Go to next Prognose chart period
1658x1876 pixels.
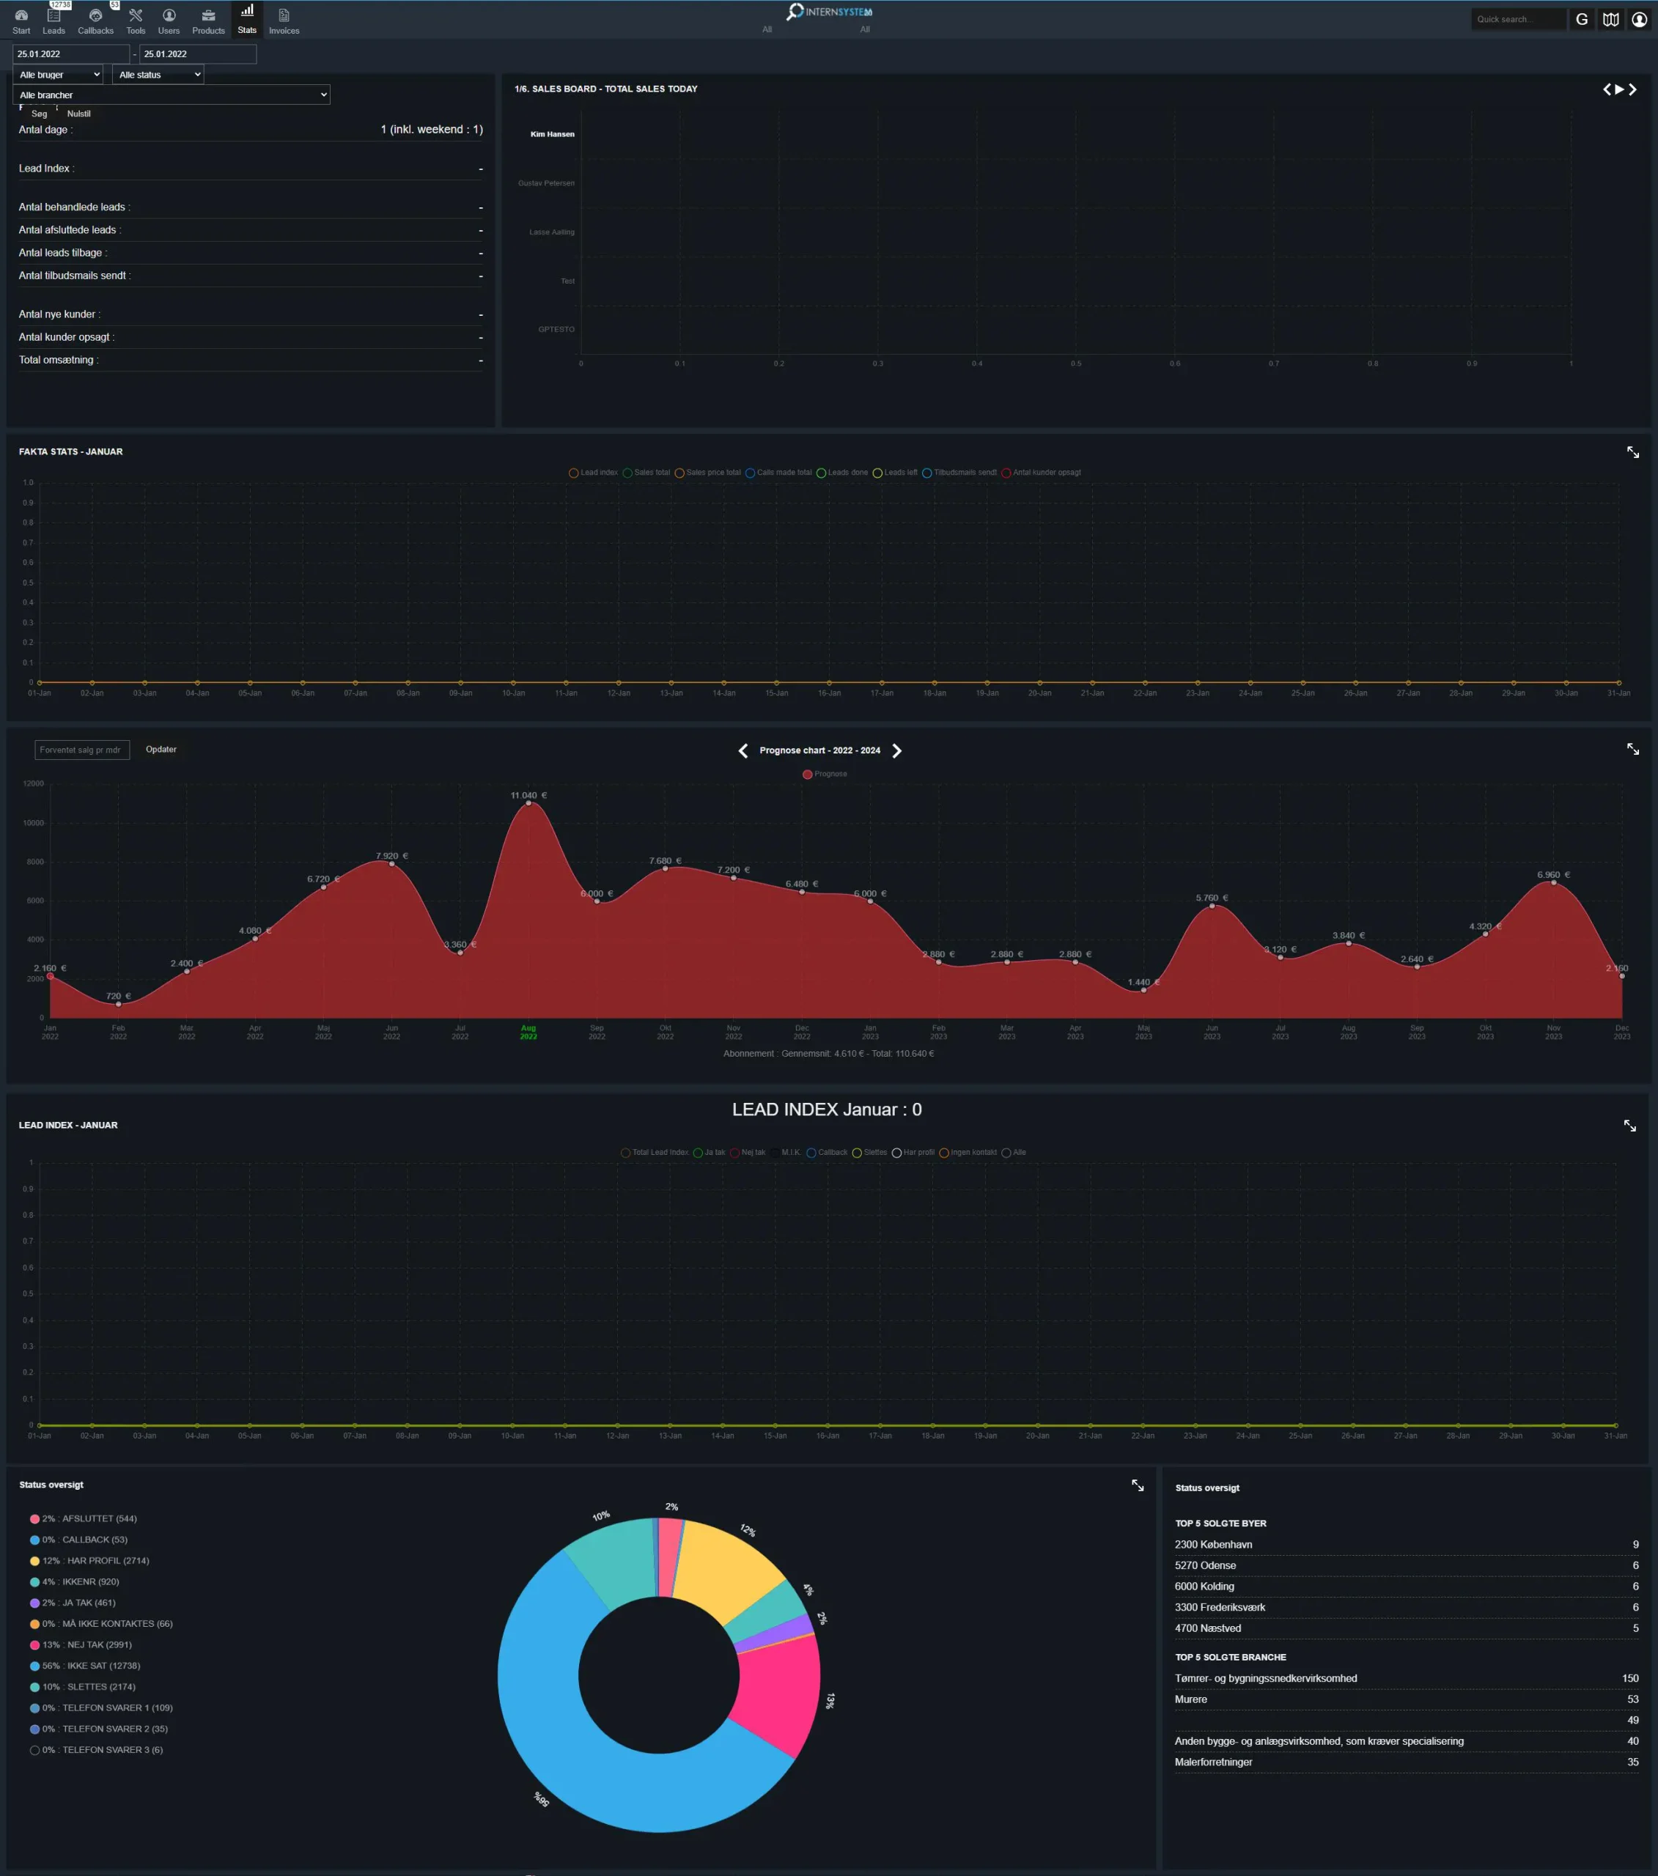[897, 751]
